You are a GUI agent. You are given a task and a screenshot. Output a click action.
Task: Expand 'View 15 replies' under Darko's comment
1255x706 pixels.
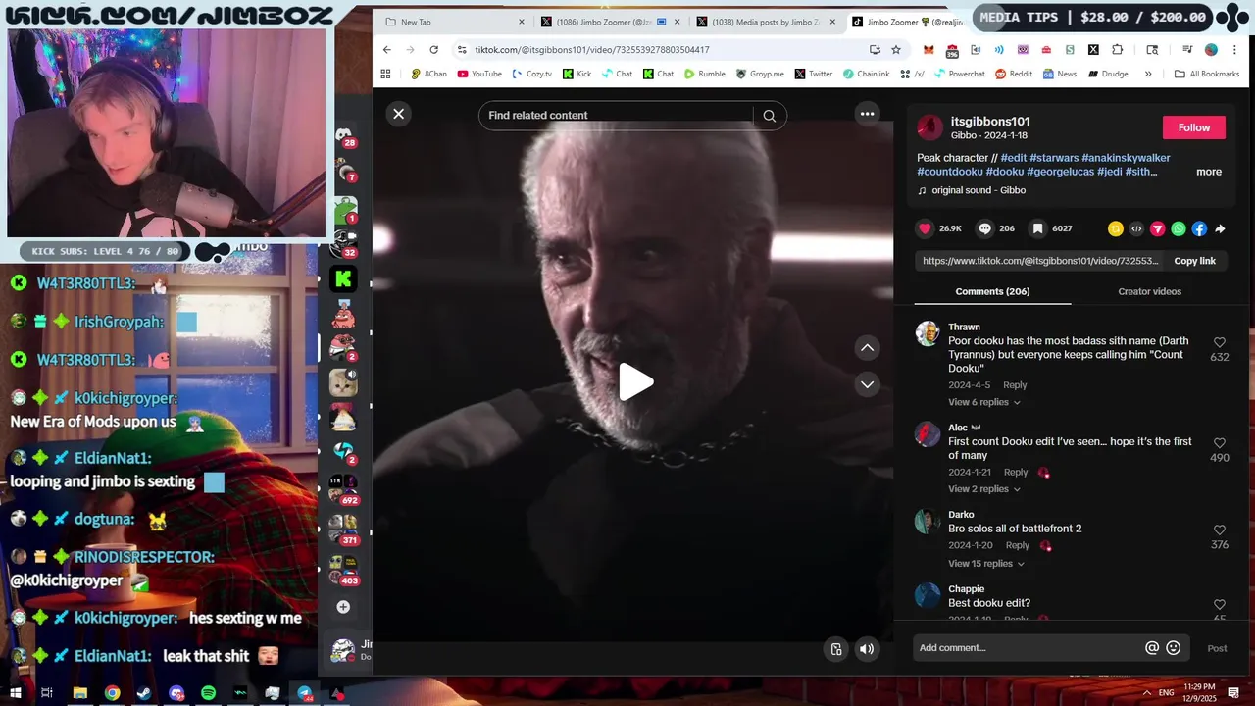985,564
